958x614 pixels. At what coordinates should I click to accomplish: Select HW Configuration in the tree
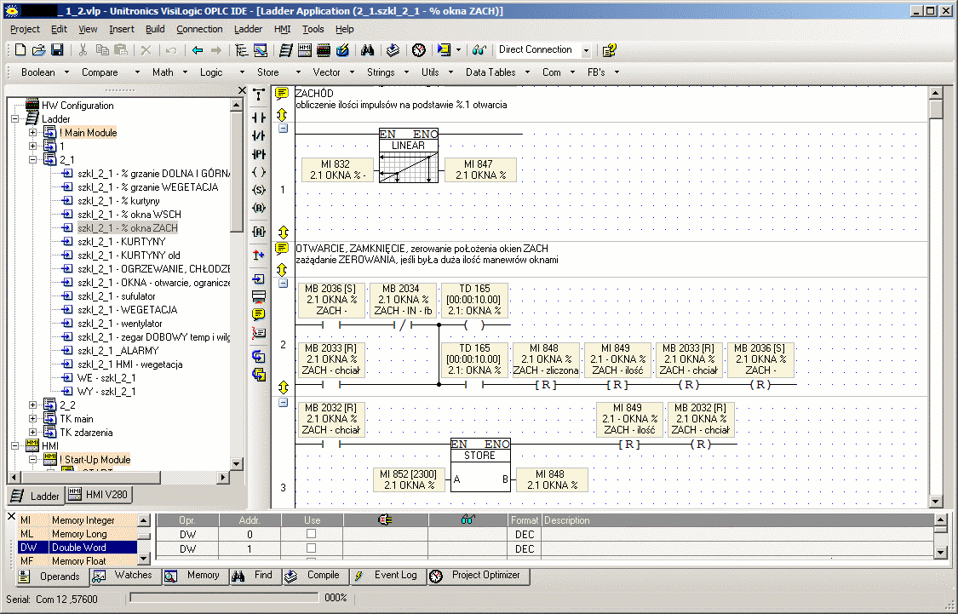(77, 106)
